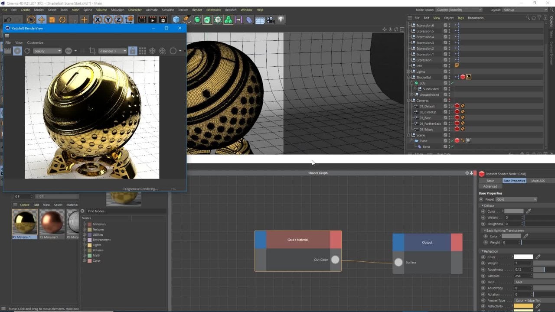Image resolution: width=555 pixels, height=312 pixels.
Task: Toggle the green checkmark on Bend object
Action: pyautogui.click(x=451, y=147)
